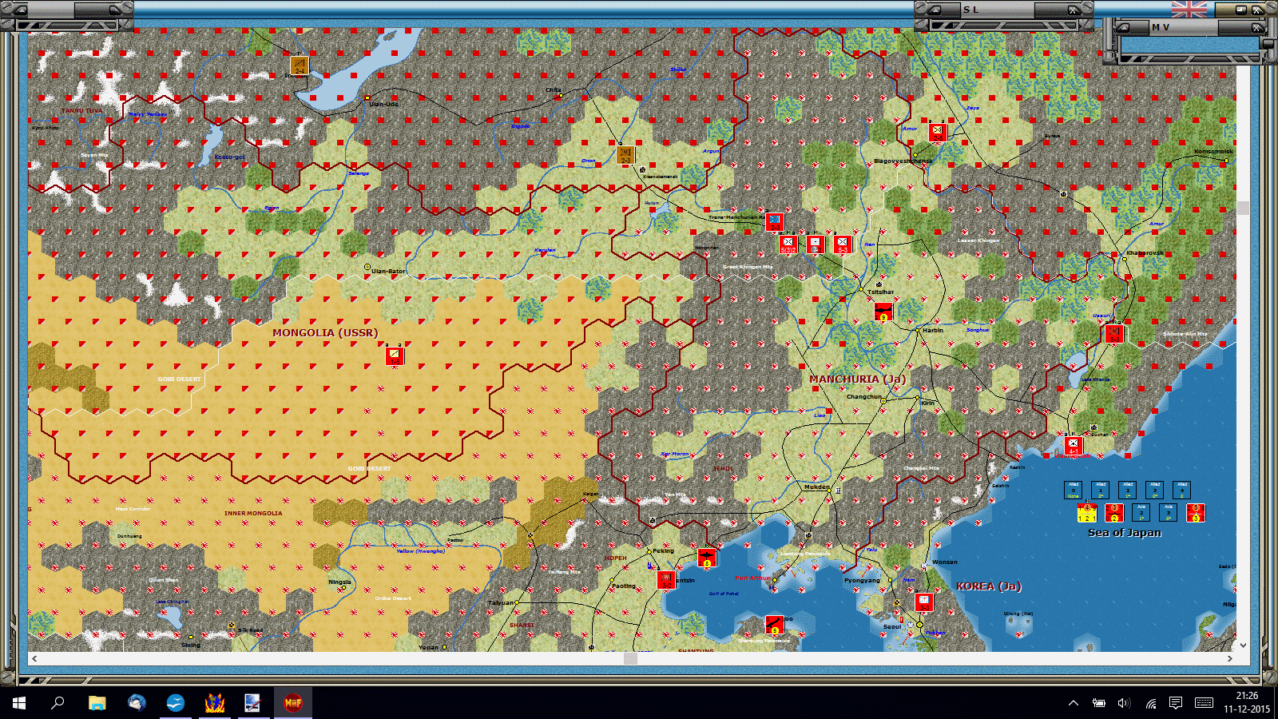Show hidden system tray icons

click(1074, 703)
